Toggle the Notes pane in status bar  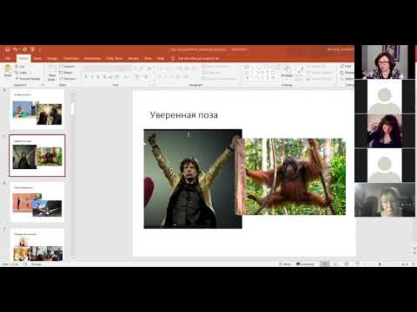tap(285, 264)
